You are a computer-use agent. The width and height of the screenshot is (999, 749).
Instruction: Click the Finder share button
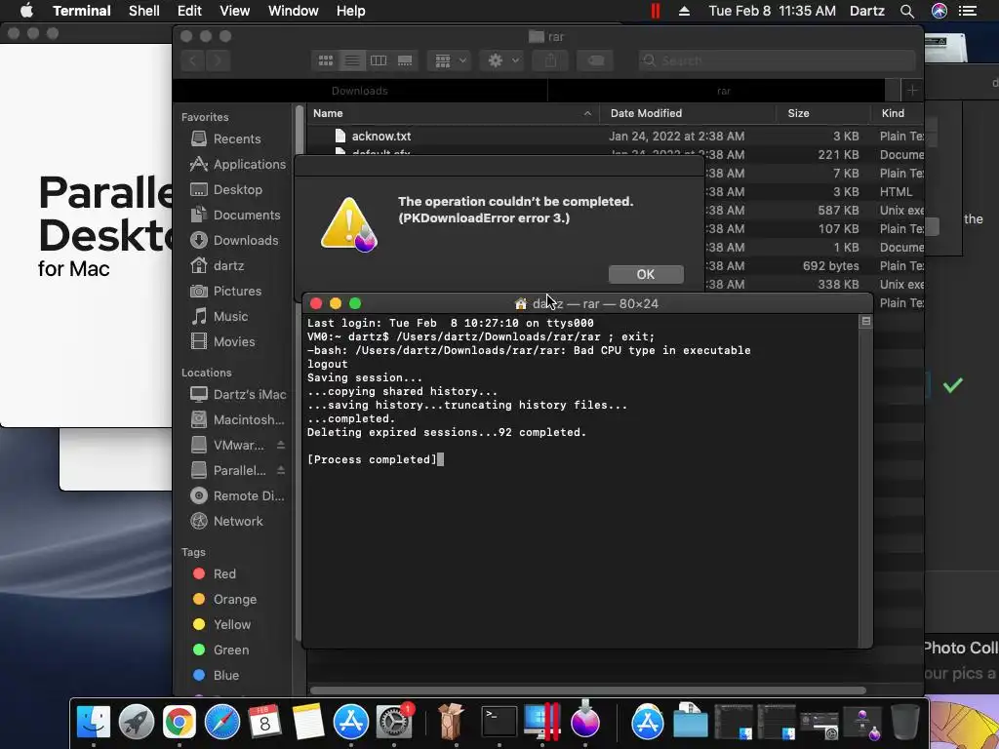tap(550, 60)
